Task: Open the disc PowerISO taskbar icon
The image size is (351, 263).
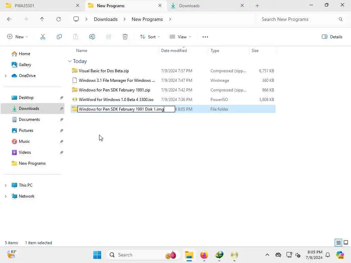Action: point(234,255)
